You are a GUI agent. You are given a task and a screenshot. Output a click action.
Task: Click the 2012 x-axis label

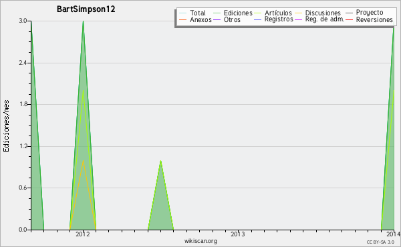tap(83, 234)
